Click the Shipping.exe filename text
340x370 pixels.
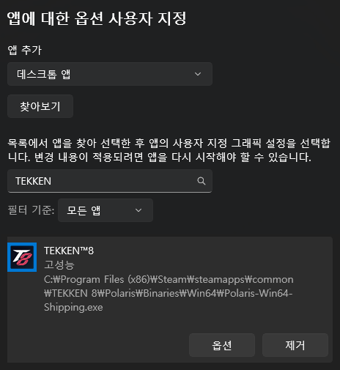[x=73, y=307]
